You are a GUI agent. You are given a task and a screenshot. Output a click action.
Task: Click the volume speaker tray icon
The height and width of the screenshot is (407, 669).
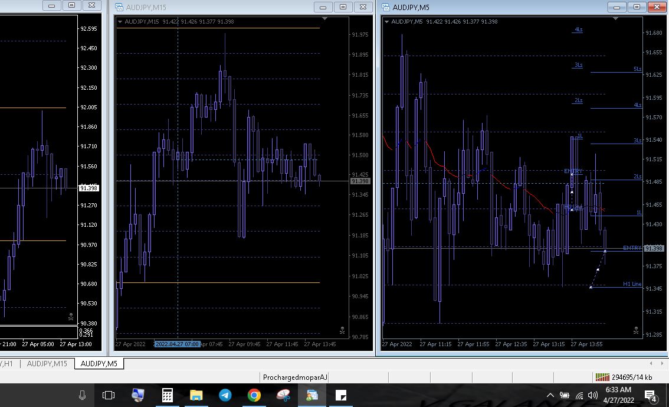coord(592,395)
